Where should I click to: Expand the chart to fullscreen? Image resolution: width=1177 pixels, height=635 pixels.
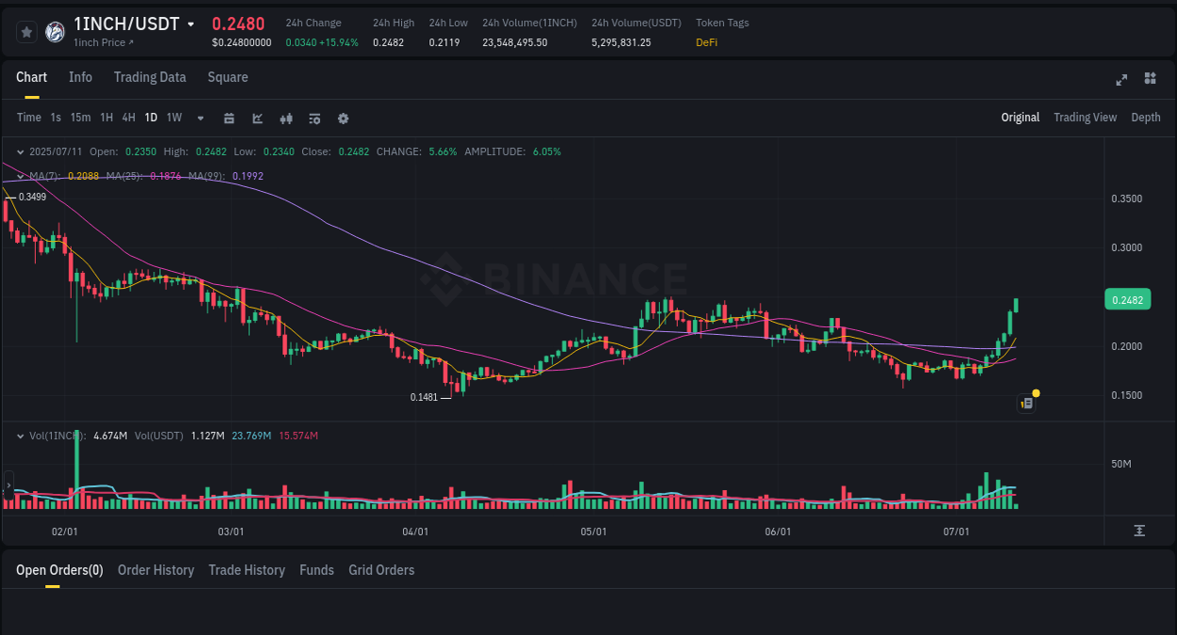(x=1121, y=80)
